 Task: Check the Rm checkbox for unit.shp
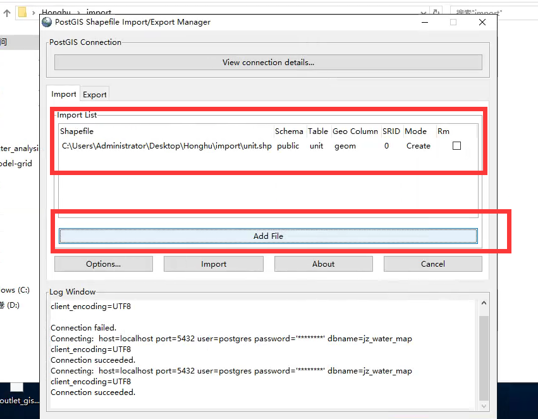[456, 146]
